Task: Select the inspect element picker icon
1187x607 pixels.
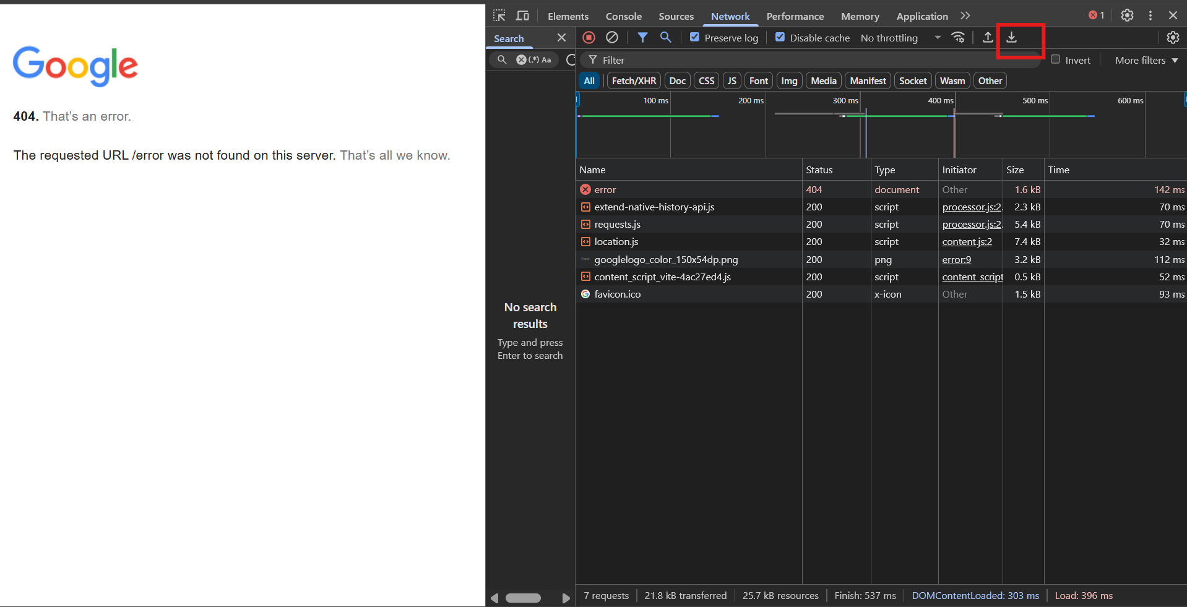Action: point(499,16)
